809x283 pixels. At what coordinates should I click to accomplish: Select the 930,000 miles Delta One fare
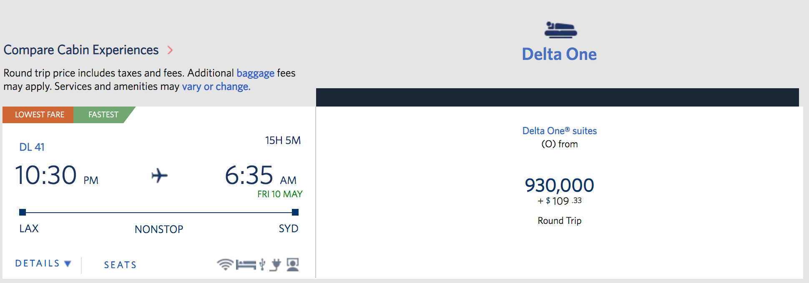pyautogui.click(x=559, y=185)
